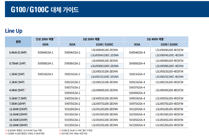Select model SV015iG5A-2
The height and width of the screenshot is (138, 209).
(x=72, y=74)
